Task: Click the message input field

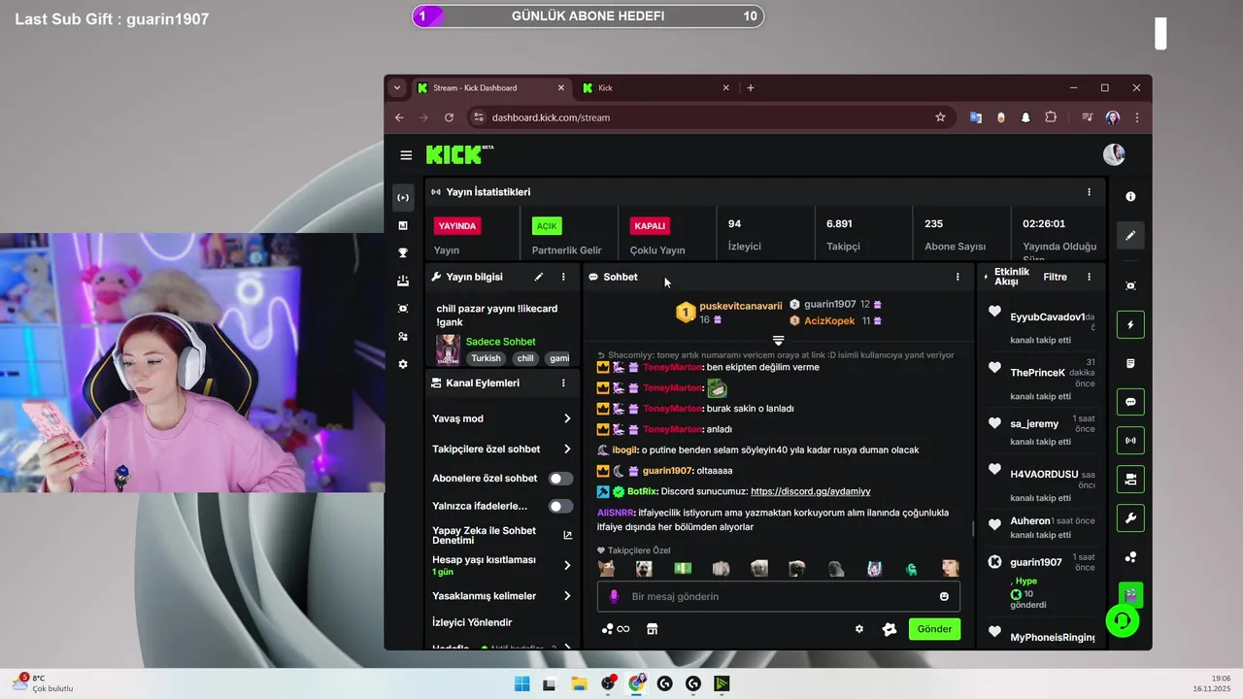Action: [x=779, y=596]
